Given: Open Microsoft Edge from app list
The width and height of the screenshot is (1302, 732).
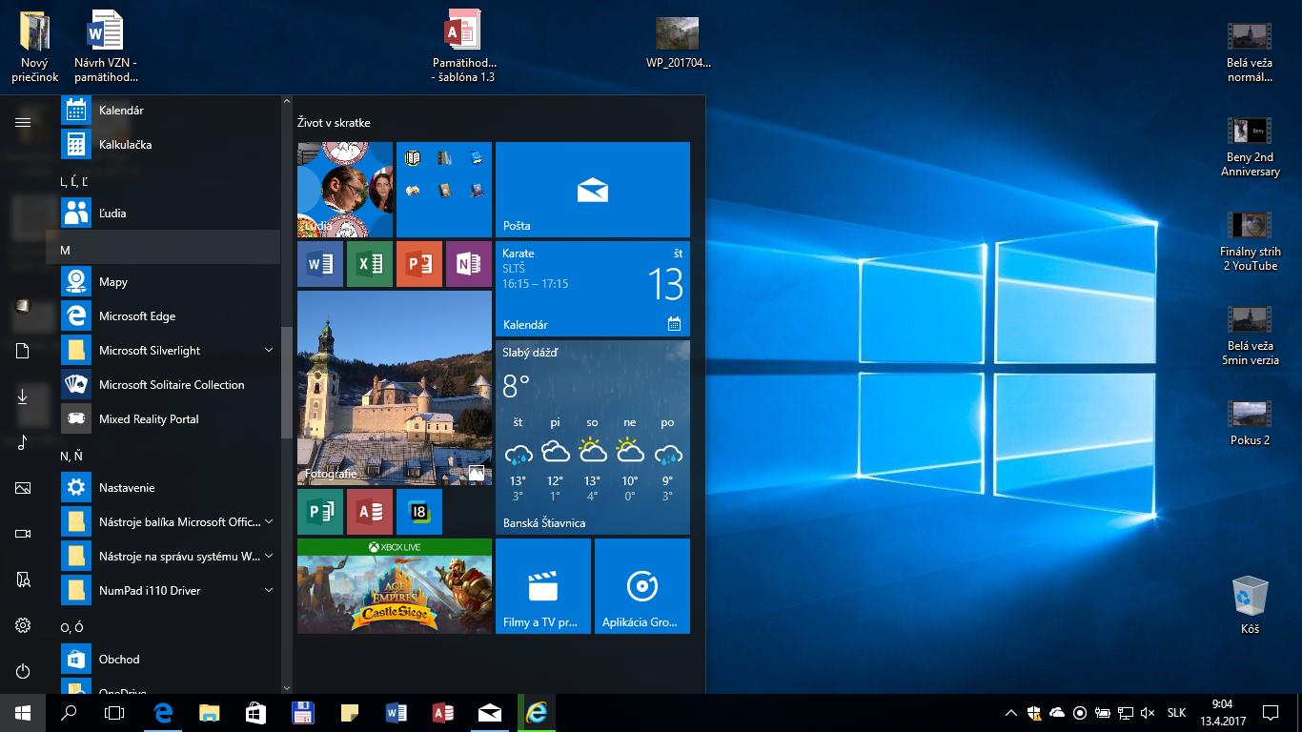Looking at the screenshot, I should [137, 316].
